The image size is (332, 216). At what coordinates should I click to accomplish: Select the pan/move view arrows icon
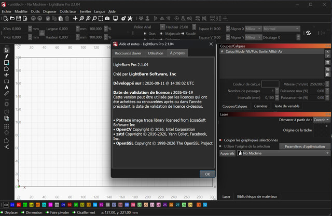(75, 19)
